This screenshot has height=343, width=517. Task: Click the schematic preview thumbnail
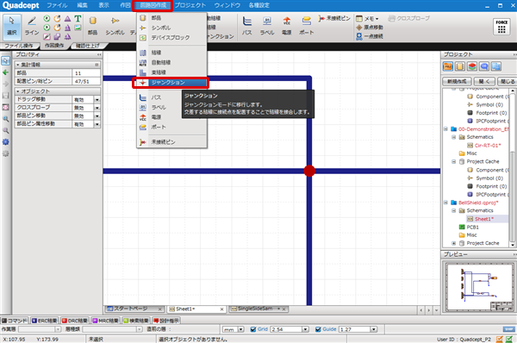[479, 287]
